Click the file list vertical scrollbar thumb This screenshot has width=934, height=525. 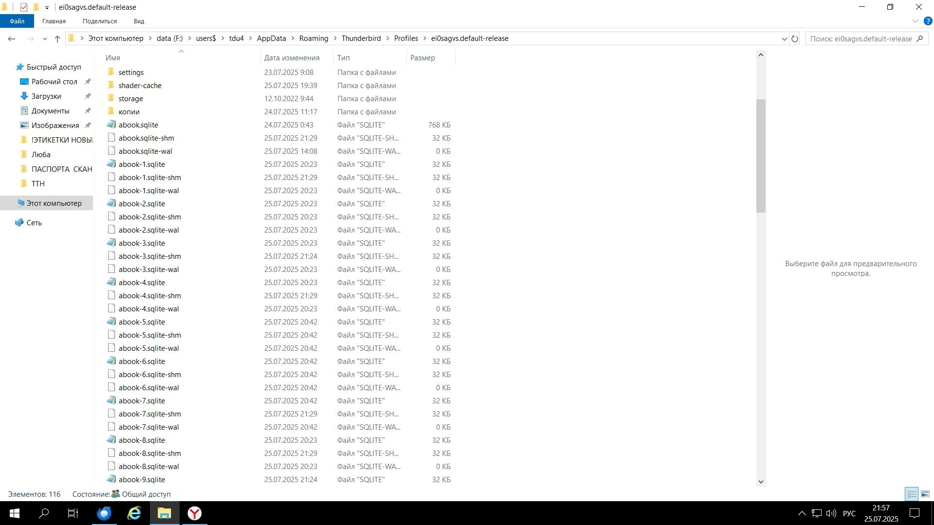[x=761, y=156]
